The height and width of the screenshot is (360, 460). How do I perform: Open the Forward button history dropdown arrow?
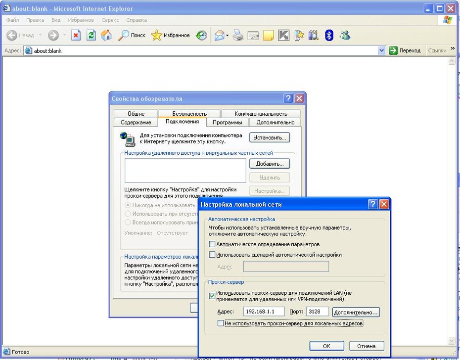click(x=64, y=35)
